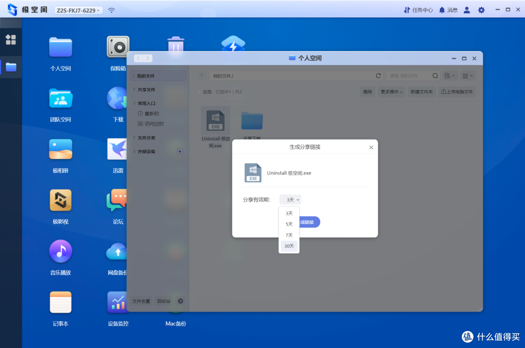Open the trash bin desktop icon

[x=175, y=44]
